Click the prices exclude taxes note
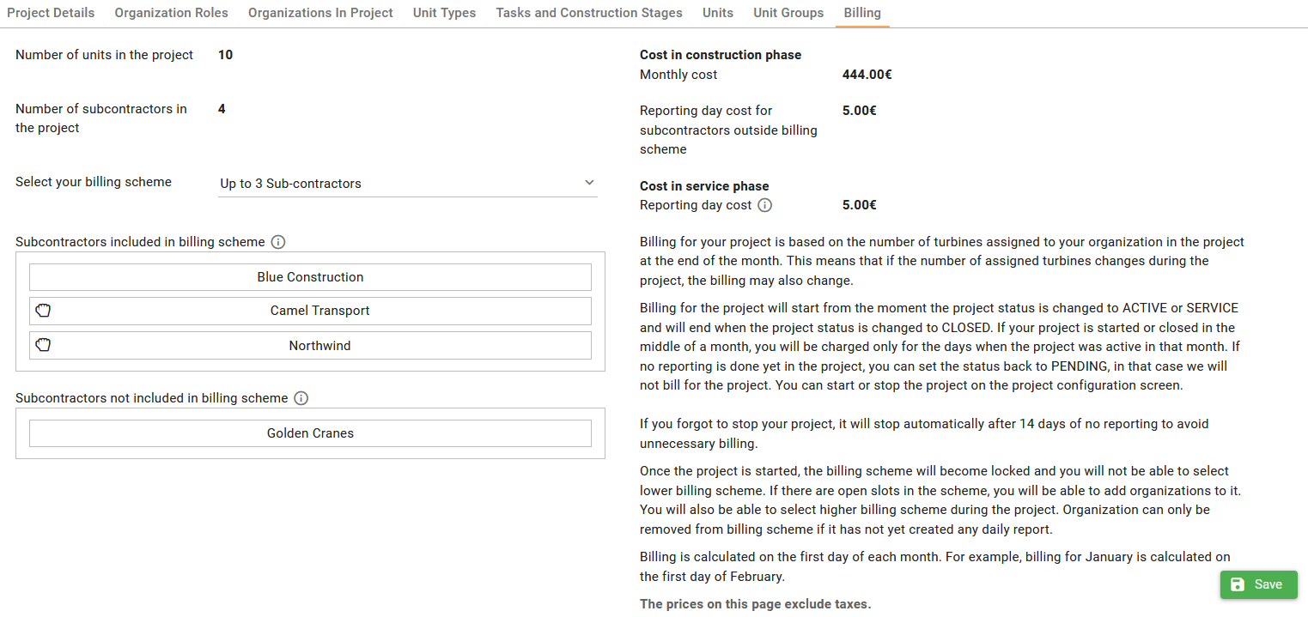The image size is (1308, 617). click(x=756, y=604)
